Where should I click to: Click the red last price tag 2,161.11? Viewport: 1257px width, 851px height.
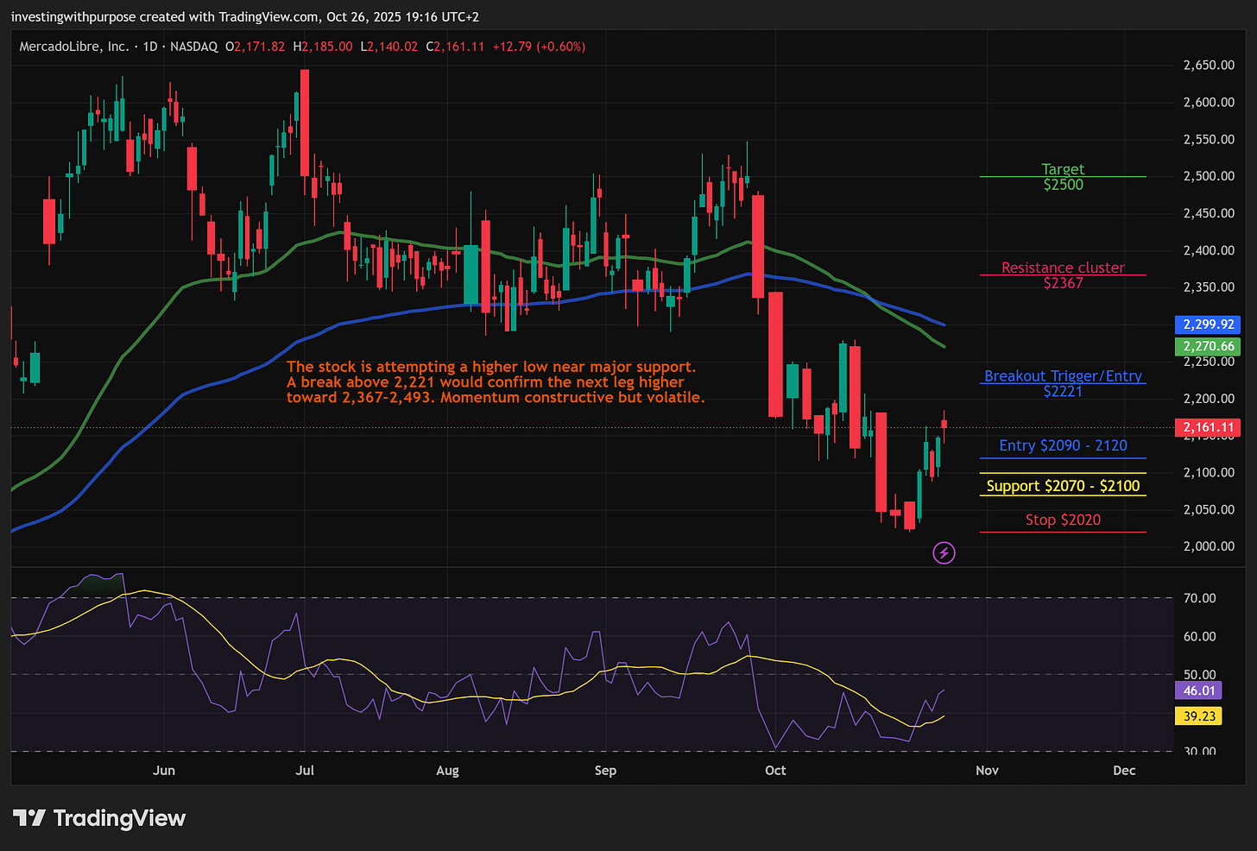pyautogui.click(x=1209, y=427)
